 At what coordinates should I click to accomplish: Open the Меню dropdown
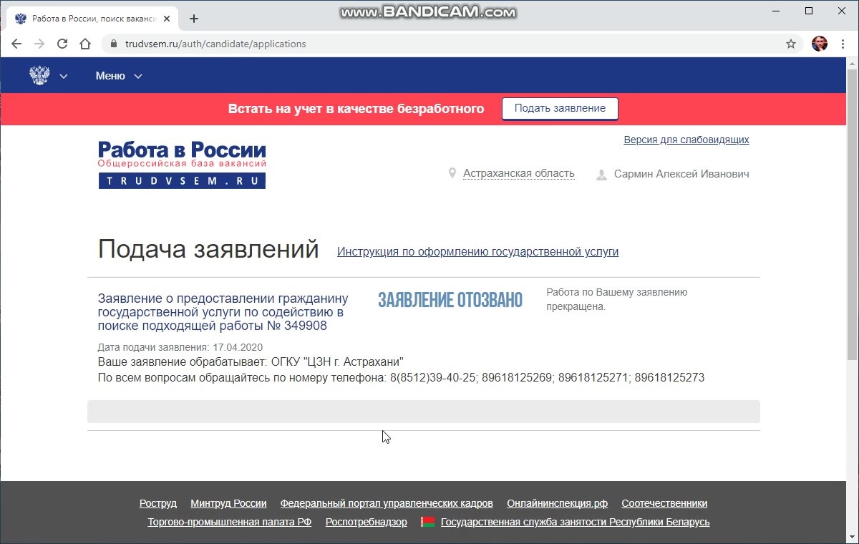point(119,76)
